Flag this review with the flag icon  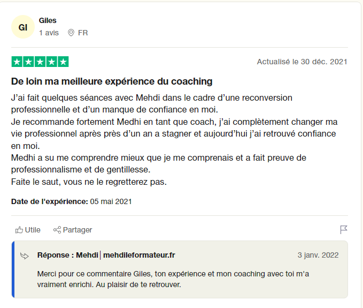pos(344,230)
